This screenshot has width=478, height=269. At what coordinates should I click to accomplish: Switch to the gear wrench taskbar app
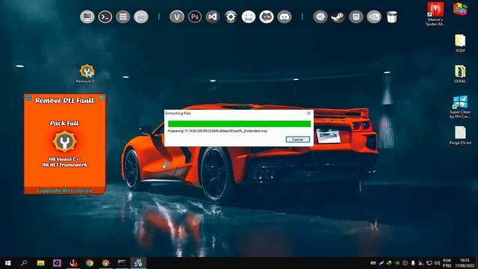click(x=106, y=263)
